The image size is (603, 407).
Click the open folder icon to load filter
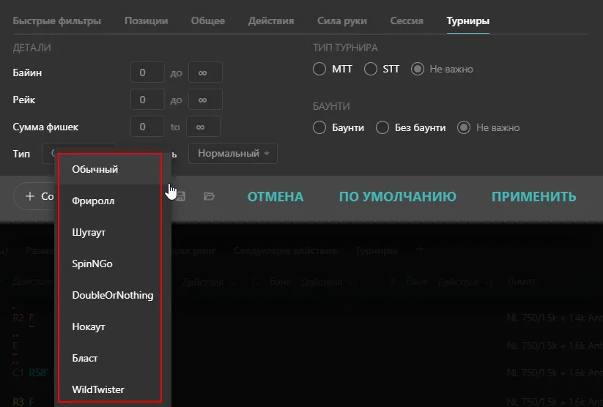[x=210, y=196]
